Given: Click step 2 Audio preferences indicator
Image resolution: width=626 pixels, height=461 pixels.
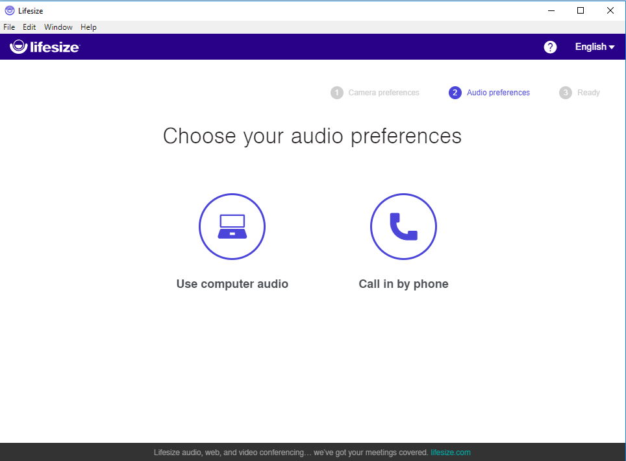Looking at the screenshot, I should pyautogui.click(x=455, y=92).
